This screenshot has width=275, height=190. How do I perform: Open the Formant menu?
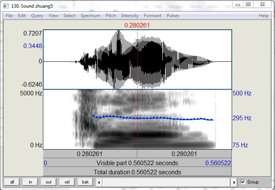152,16
